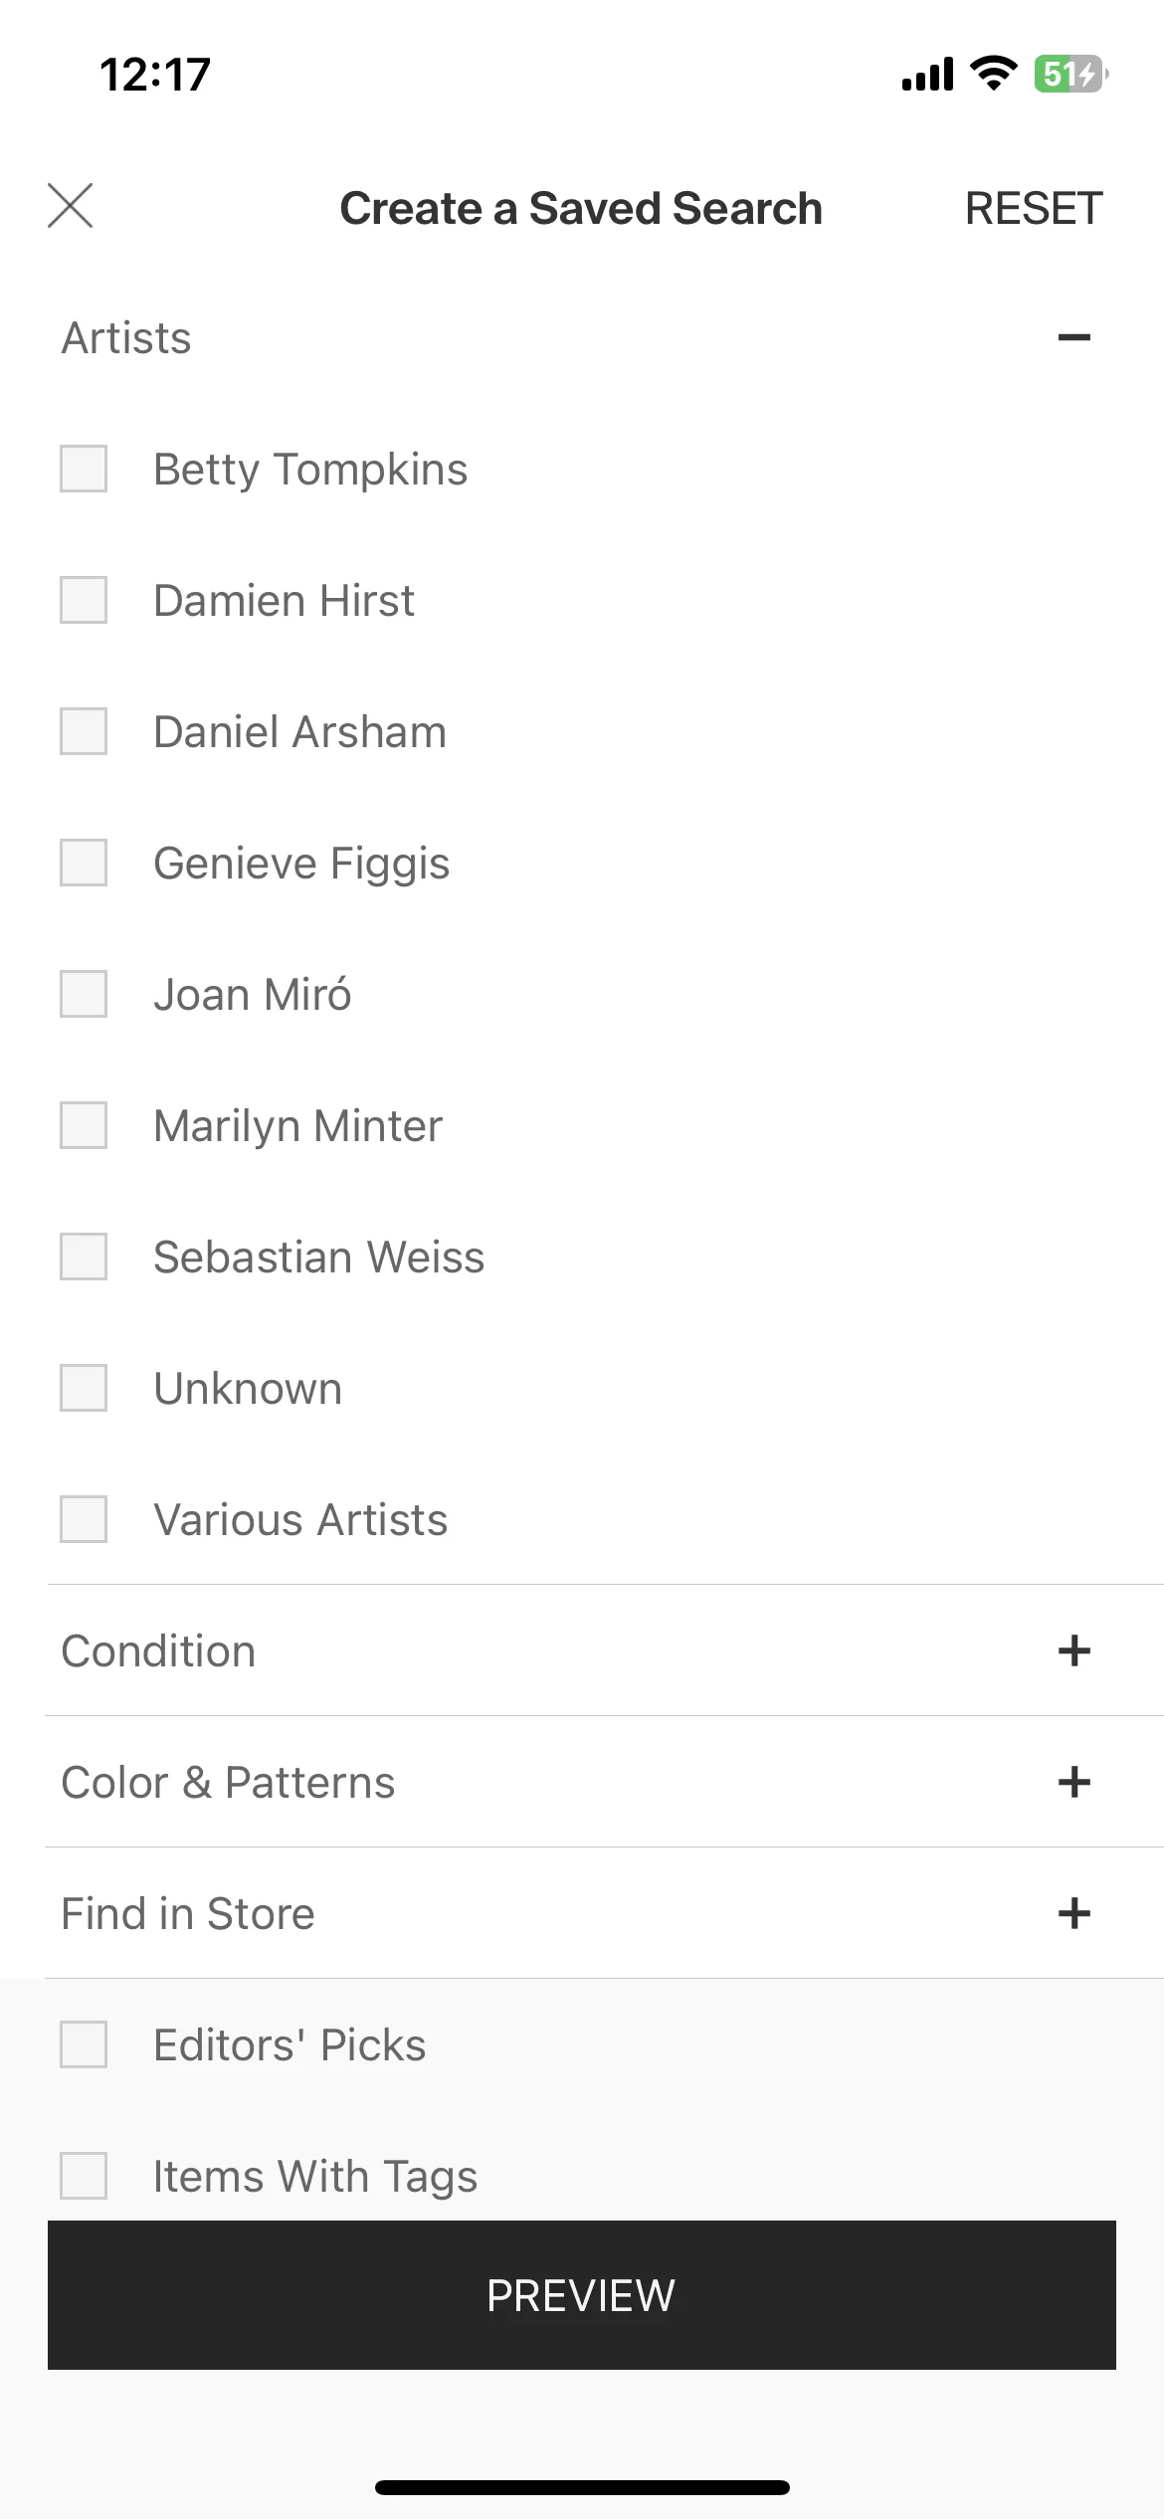Open the Condition filter section
Viewport: 1164px width, 2519px height.
pyautogui.click(x=582, y=1650)
